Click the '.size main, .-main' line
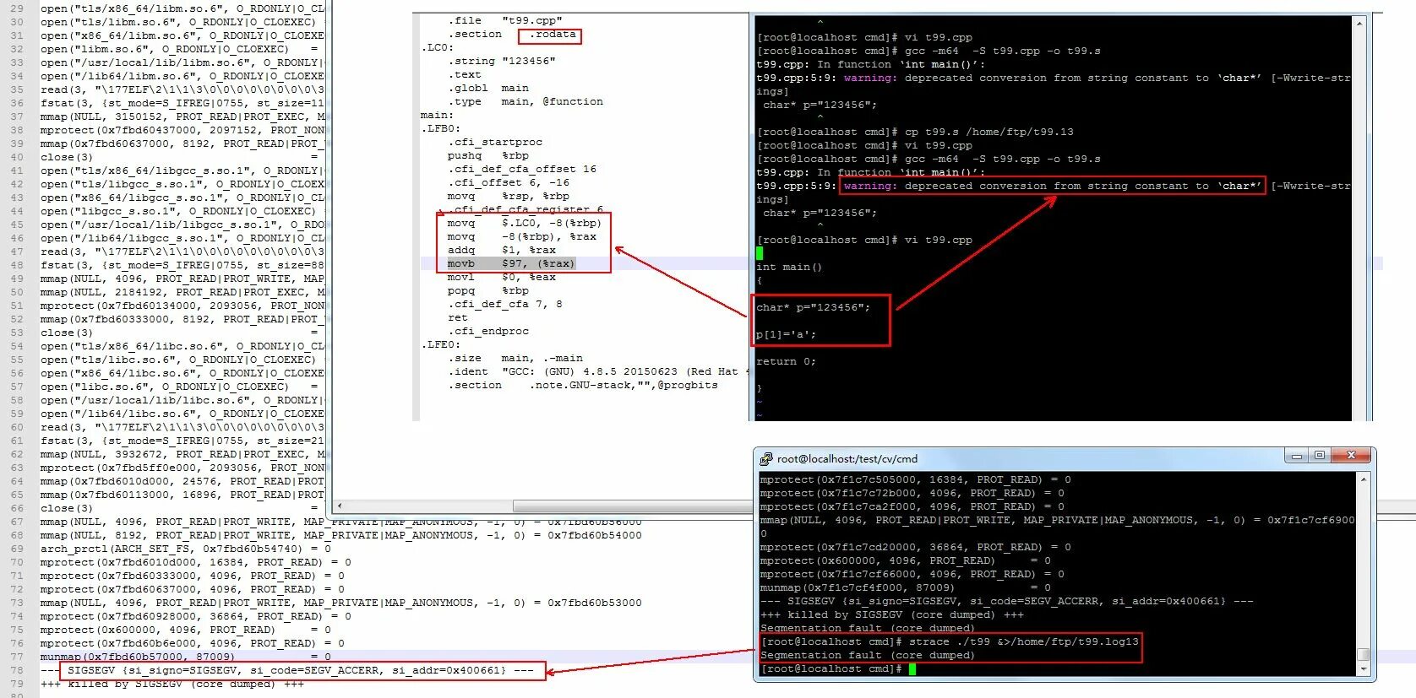Screen dimensions: 1416x698 (515, 358)
